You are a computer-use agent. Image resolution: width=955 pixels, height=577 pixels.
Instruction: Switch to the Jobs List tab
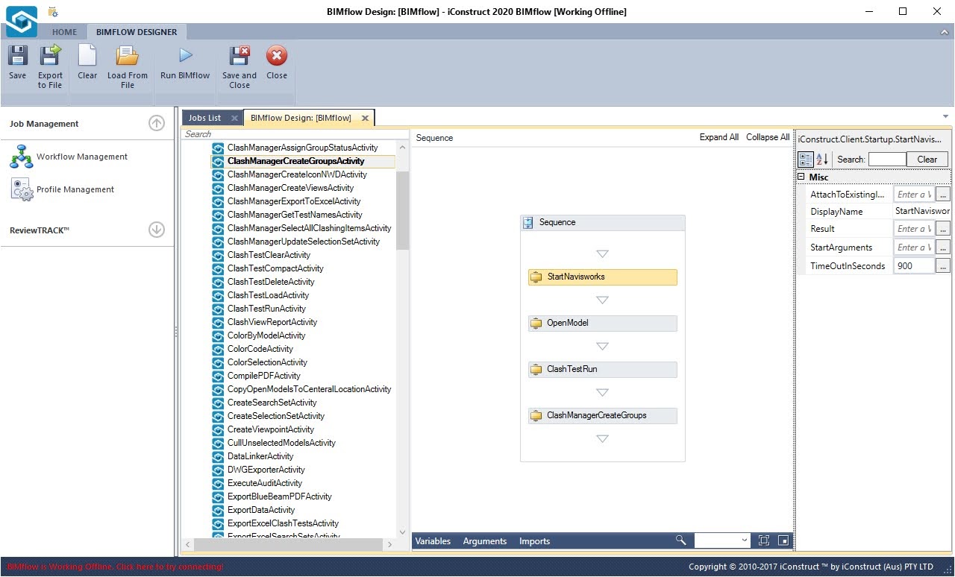tap(204, 118)
